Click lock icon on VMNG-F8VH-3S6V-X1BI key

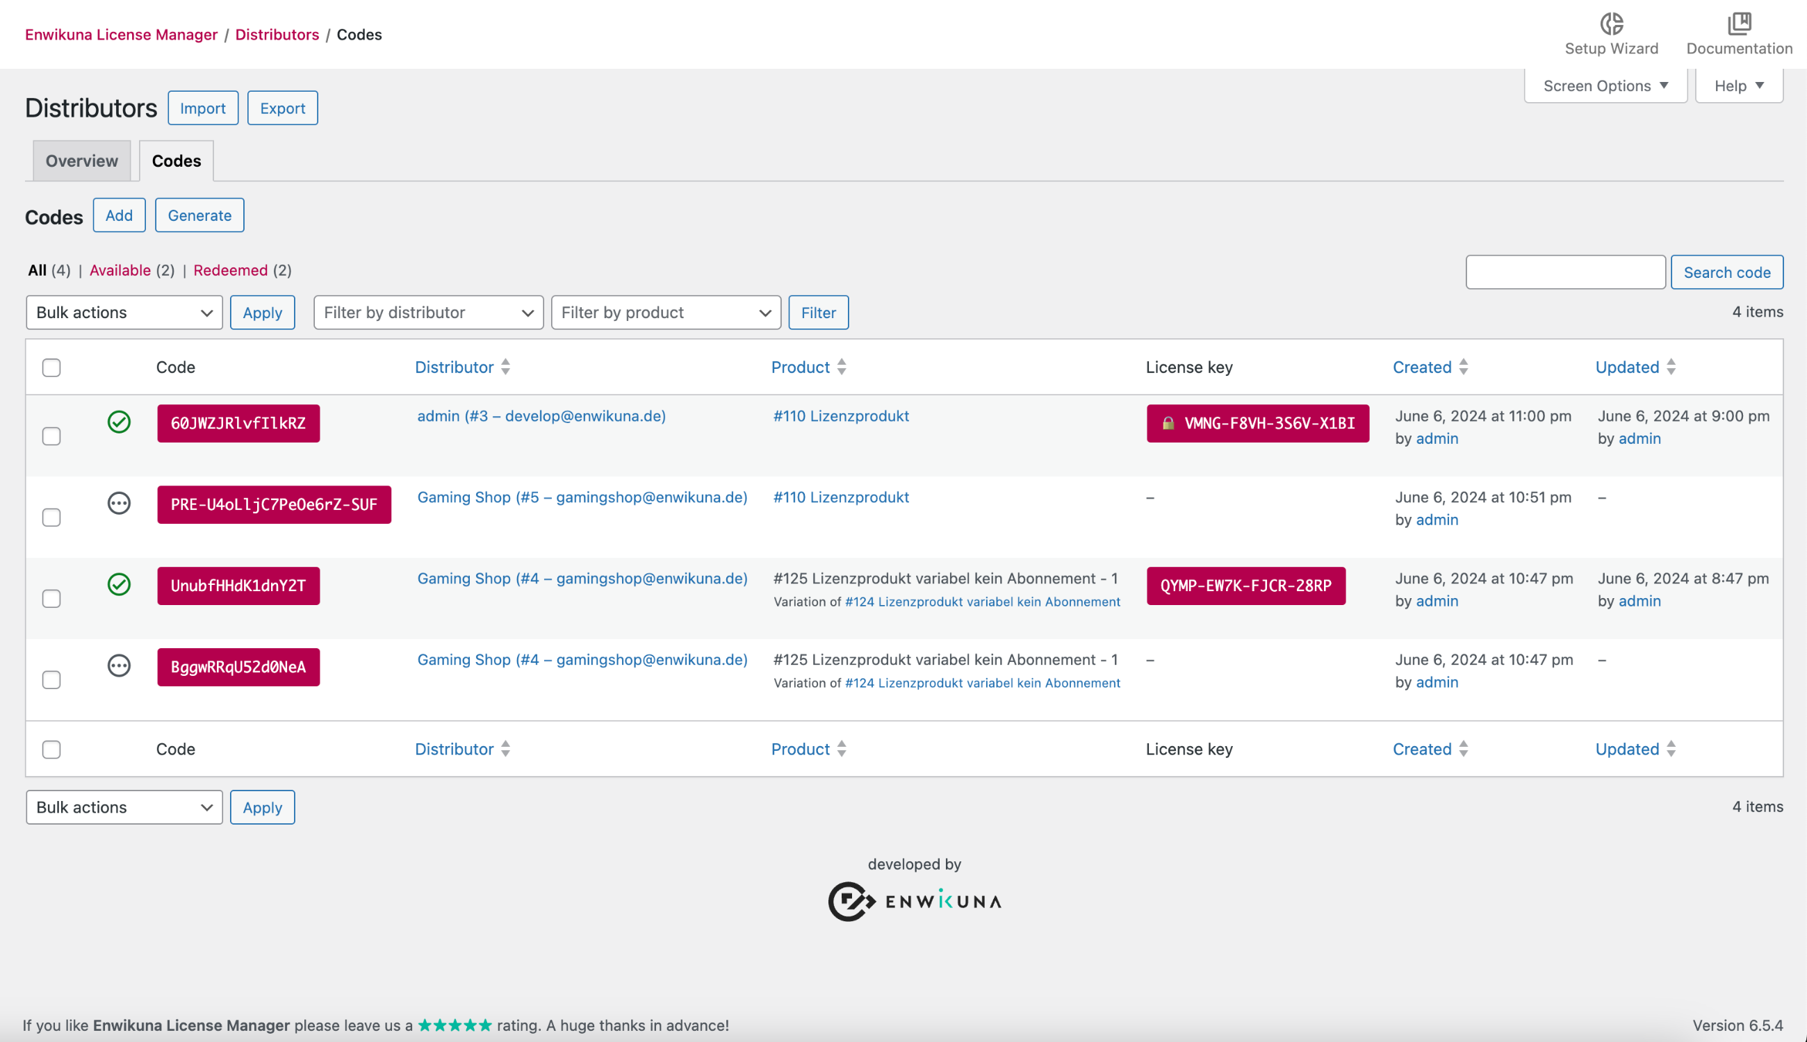coord(1168,423)
